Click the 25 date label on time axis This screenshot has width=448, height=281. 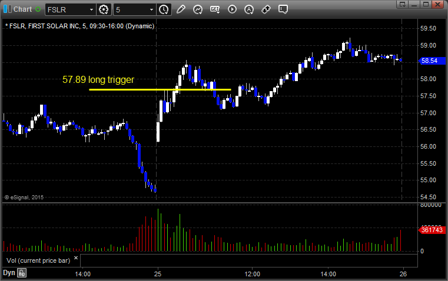pyautogui.click(x=158, y=274)
